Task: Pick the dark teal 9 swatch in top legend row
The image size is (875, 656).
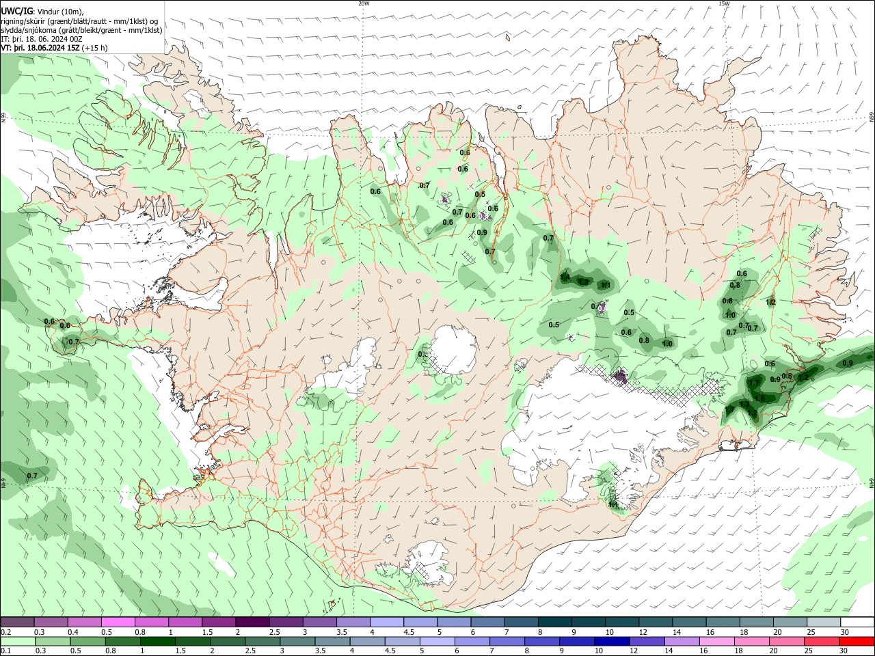Action: click(x=589, y=622)
